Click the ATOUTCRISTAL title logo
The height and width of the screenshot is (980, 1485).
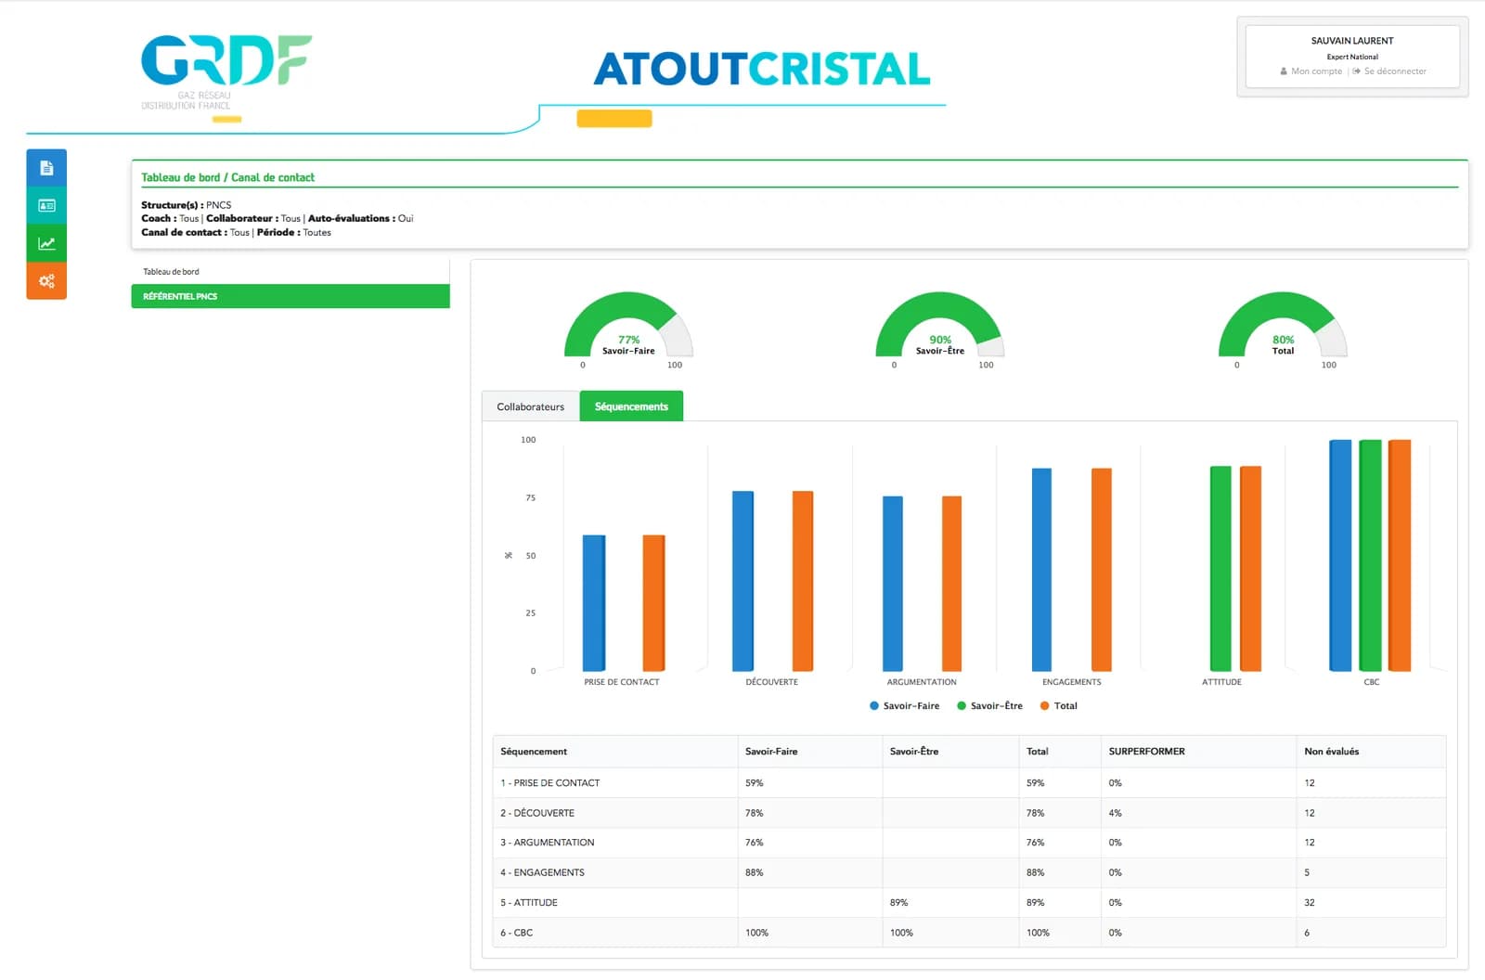coord(761,69)
